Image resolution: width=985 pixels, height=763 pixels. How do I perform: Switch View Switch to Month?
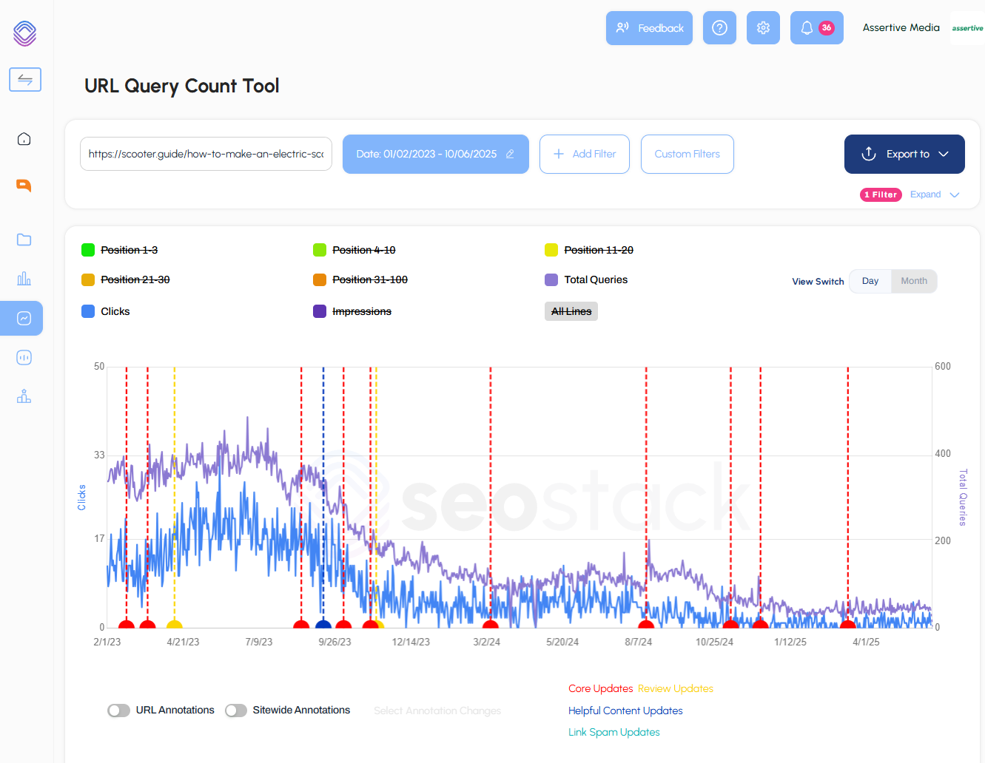(x=914, y=281)
